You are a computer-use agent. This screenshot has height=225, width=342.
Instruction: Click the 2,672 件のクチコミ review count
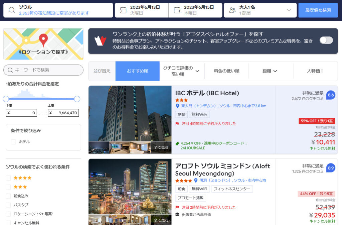pyautogui.click(x=308, y=99)
